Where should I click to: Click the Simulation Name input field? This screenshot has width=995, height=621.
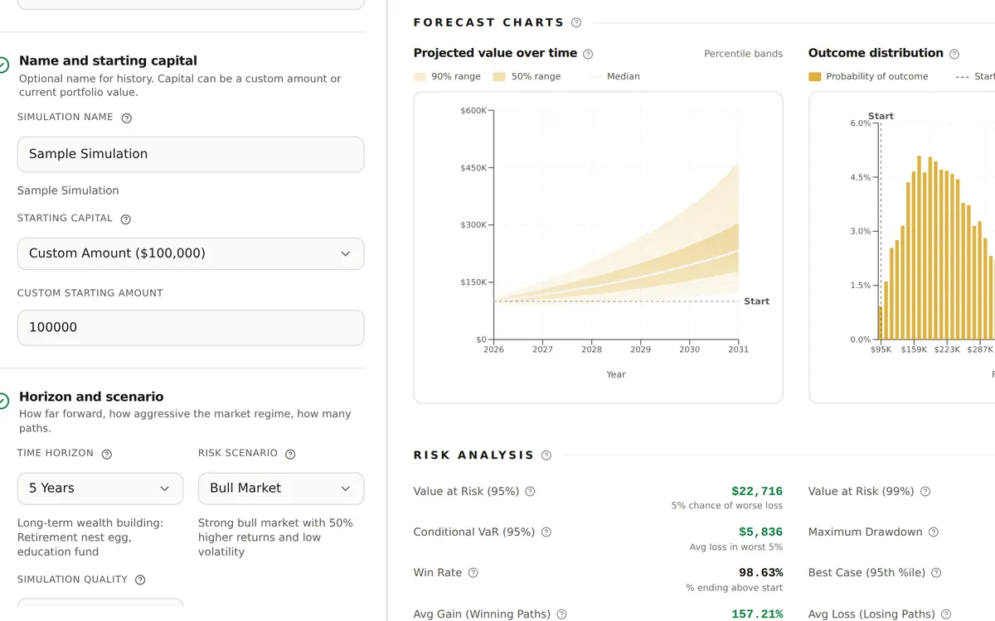tap(191, 154)
